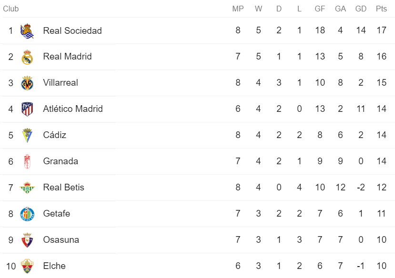Viewport: 395px width, 278px height.
Task: Select the MP column header
Action: click(238, 9)
